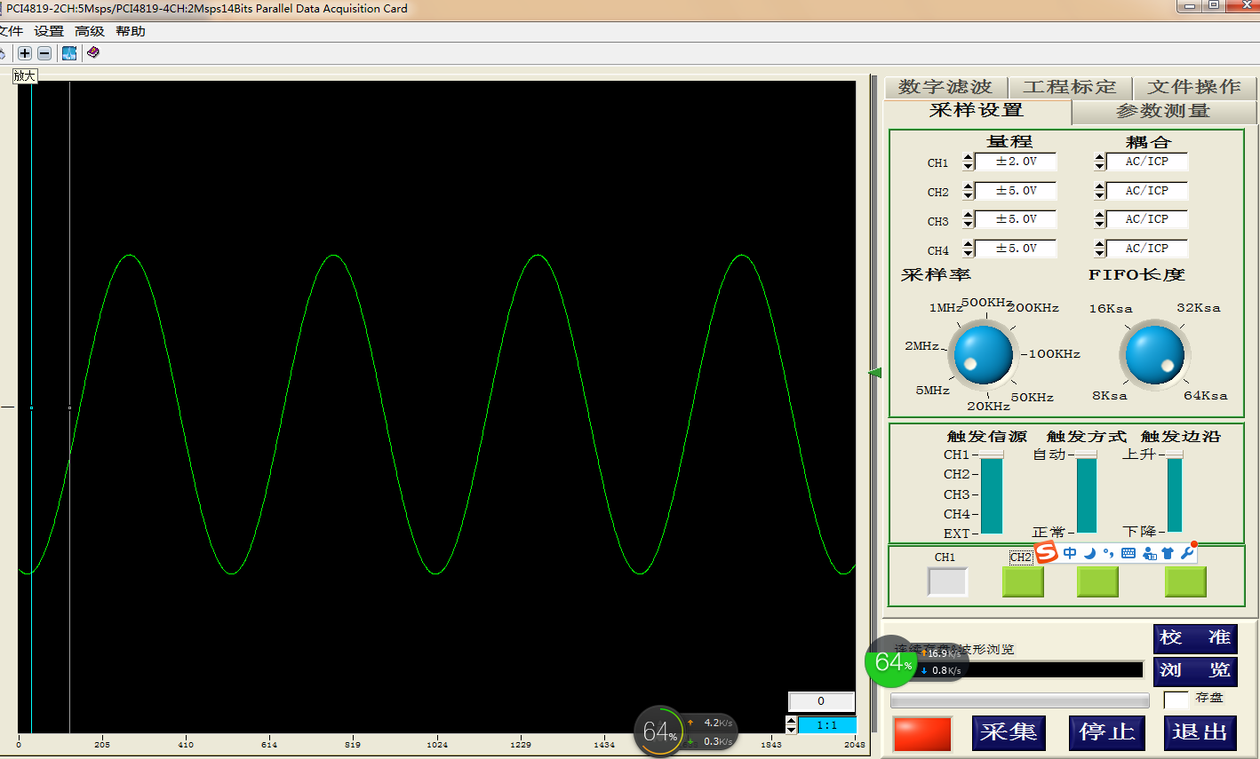Viewport: 1260px width, 759px height.
Task: Click the zoom out minus toolbar icon
Action: tap(44, 53)
